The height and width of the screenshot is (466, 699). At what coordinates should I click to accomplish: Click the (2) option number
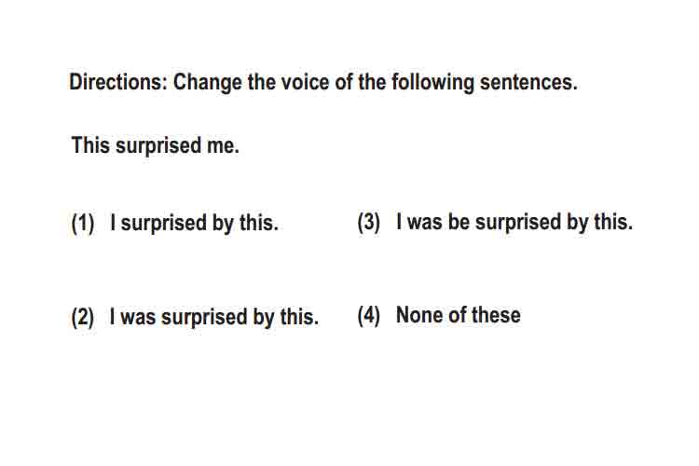point(83,318)
